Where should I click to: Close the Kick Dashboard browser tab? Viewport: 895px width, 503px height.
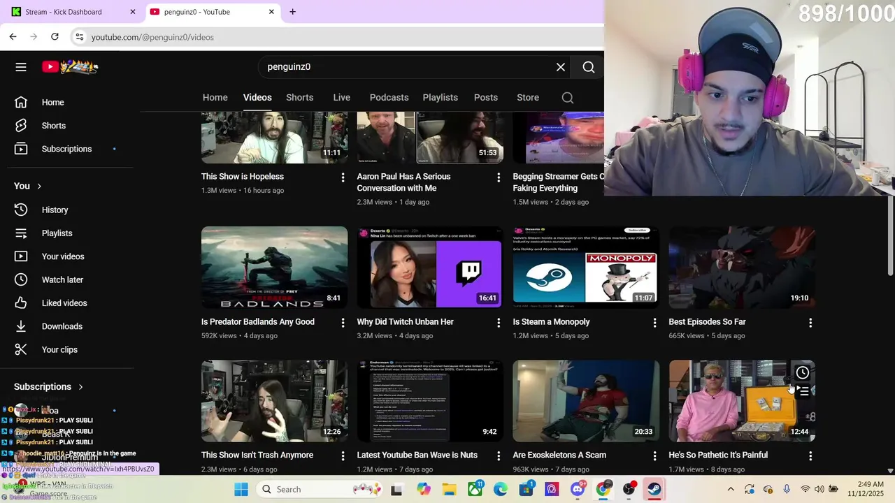[133, 12]
